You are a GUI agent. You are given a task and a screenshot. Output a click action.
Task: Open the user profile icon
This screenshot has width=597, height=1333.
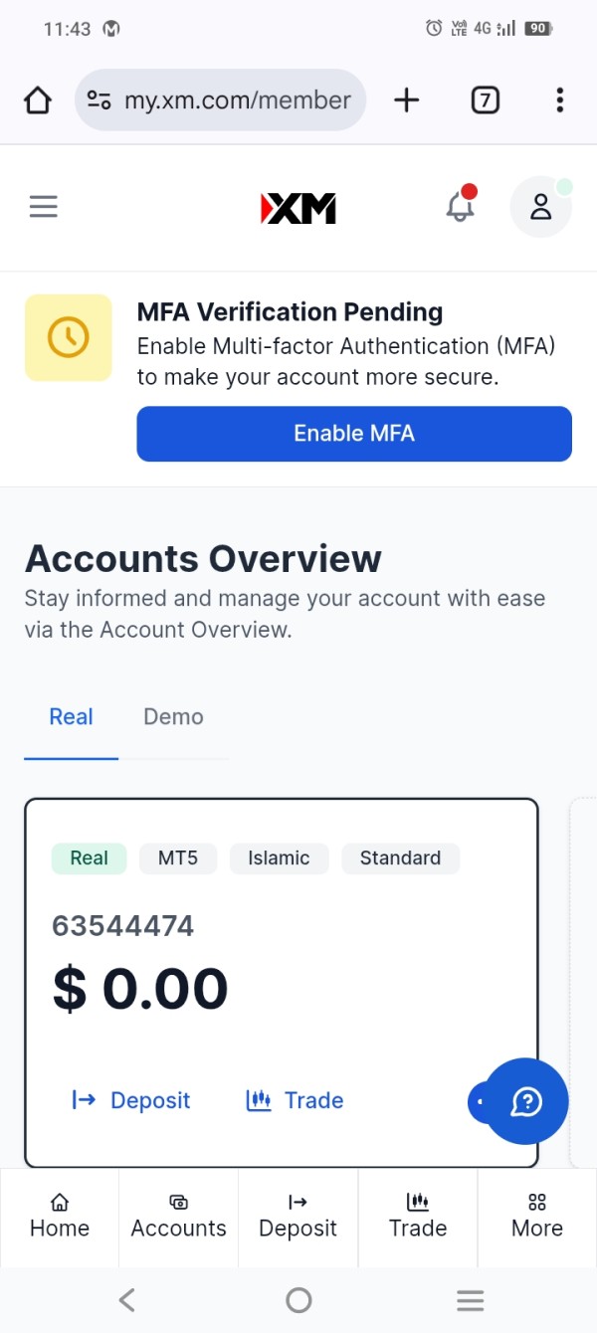click(x=540, y=207)
